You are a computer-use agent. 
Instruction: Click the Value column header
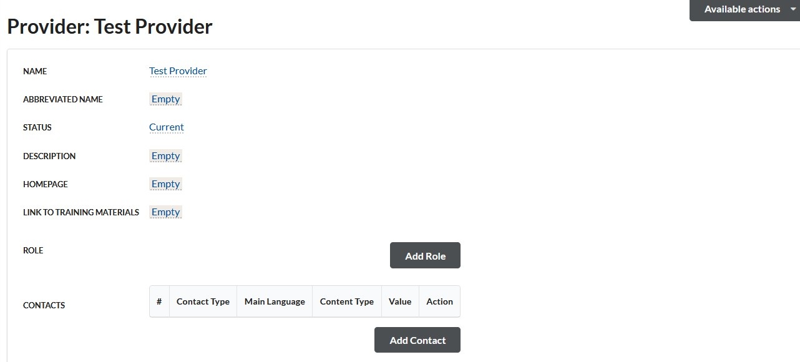399,301
